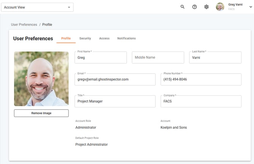Viewport: 254px width, 164px height.
Task: Open the help question mark icon
Action: click(194, 7)
